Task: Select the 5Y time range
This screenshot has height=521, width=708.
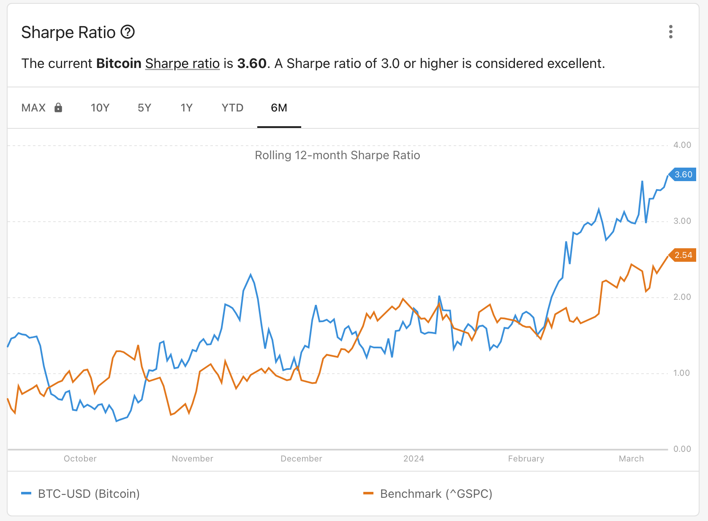Action: [144, 108]
